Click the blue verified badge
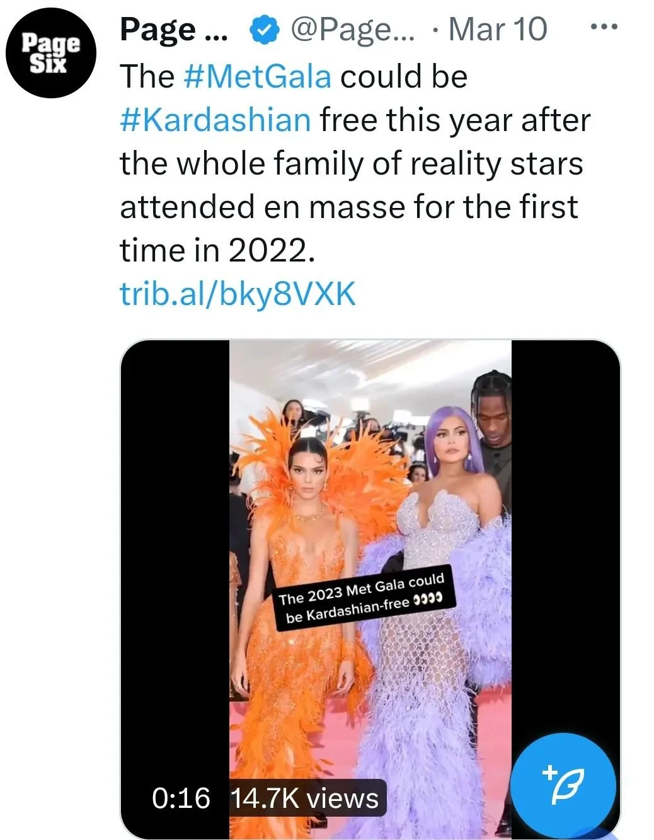 point(265,30)
